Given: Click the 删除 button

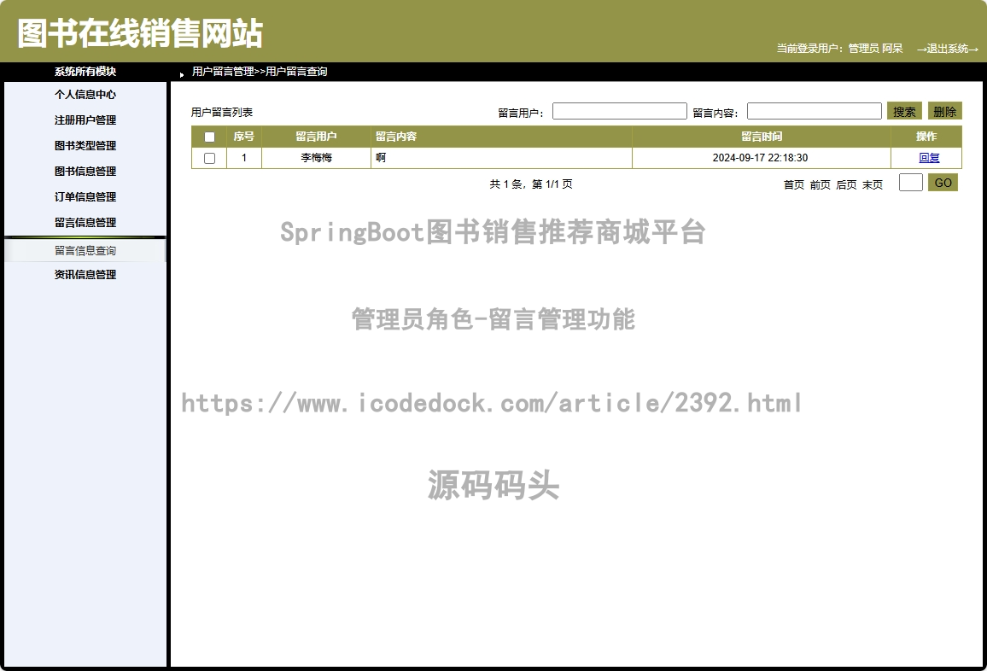Looking at the screenshot, I should pyautogui.click(x=945, y=112).
